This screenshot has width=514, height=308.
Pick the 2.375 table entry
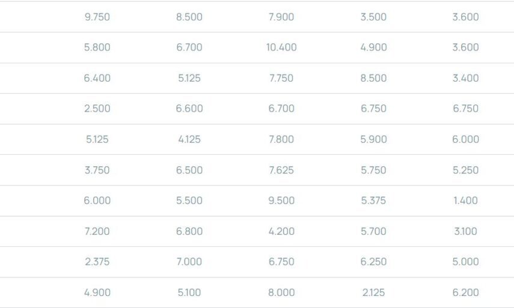click(97, 262)
